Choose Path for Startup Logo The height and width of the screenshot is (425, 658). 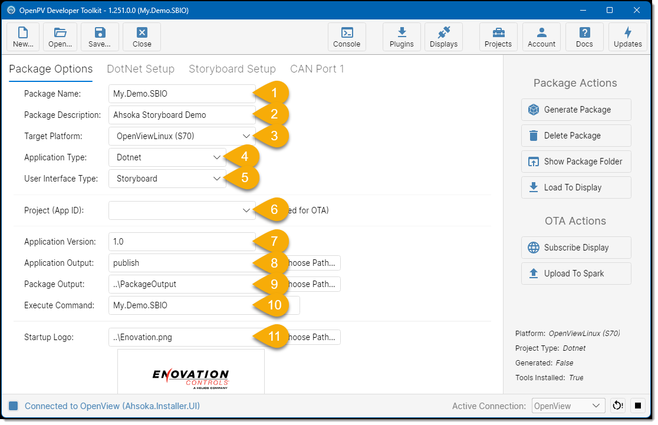pos(312,337)
